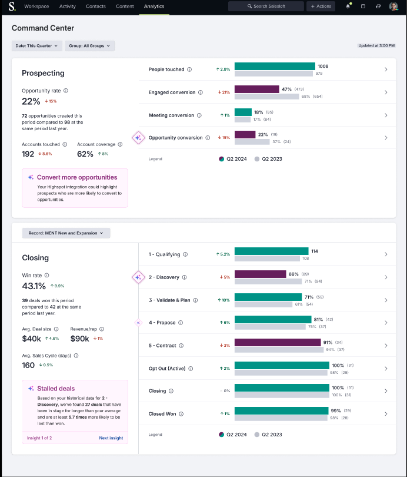Expand the Closing stage row chevron
Viewport: 407px width, 477px height.
pos(386,391)
